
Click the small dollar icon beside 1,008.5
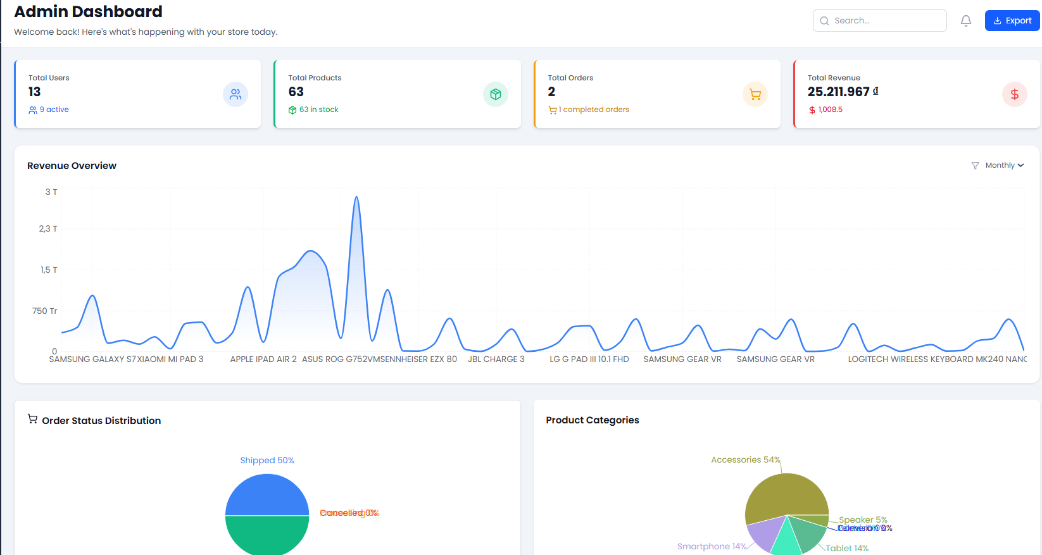812,110
